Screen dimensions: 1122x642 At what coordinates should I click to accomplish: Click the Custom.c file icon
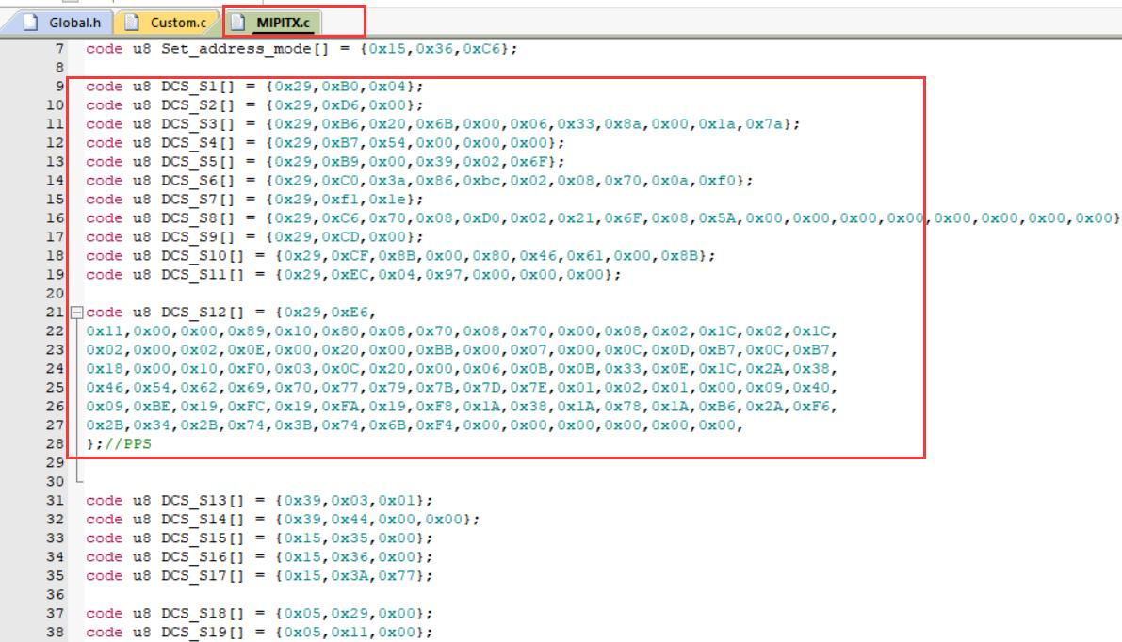point(132,23)
